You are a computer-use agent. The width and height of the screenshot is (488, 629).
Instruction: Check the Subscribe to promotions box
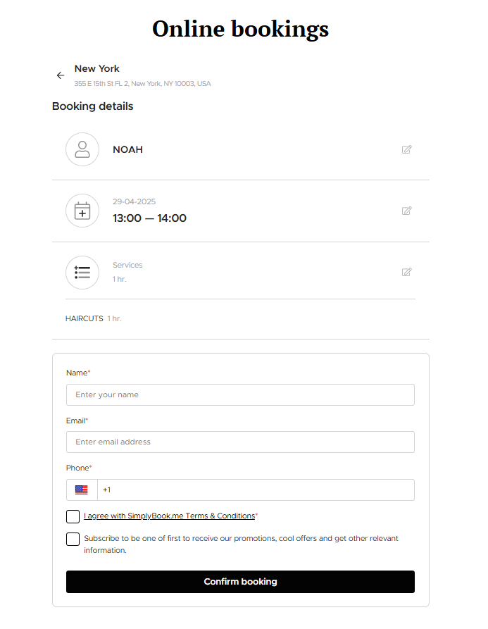73,539
